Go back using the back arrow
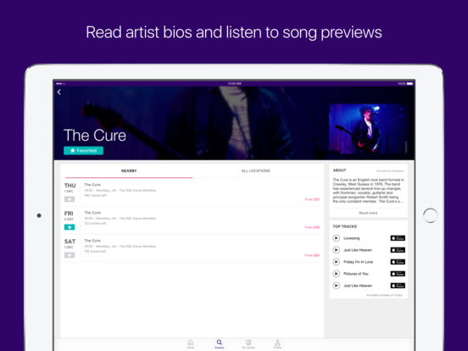Screen dimensions: 468x351 [x=59, y=92]
